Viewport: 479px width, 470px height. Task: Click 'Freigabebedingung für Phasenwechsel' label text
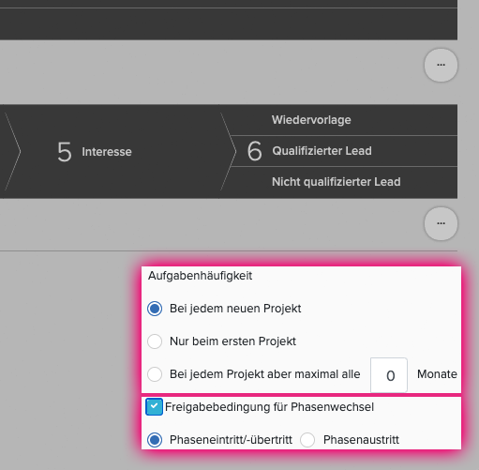click(269, 407)
